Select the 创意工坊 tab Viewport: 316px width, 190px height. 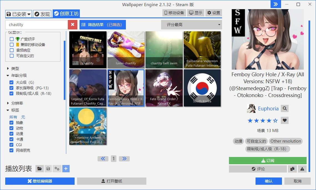[x=66, y=14]
